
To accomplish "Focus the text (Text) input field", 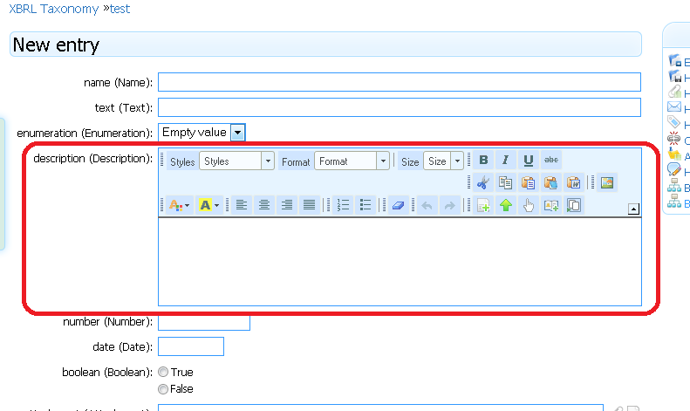I will click(x=400, y=107).
